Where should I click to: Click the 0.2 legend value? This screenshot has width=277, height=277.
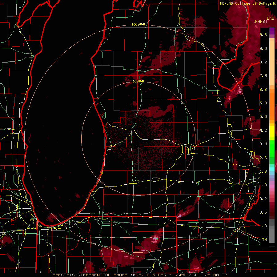coord(263,199)
